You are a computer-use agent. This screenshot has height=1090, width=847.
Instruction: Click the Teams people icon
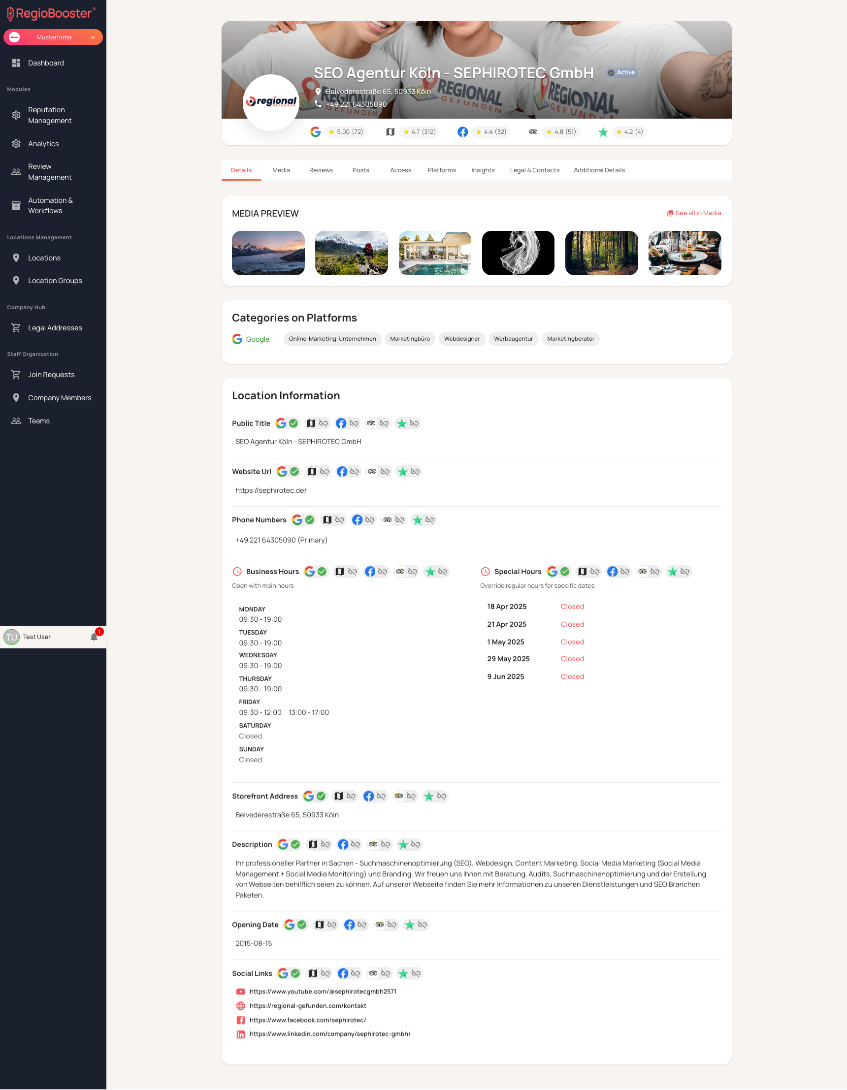click(16, 421)
